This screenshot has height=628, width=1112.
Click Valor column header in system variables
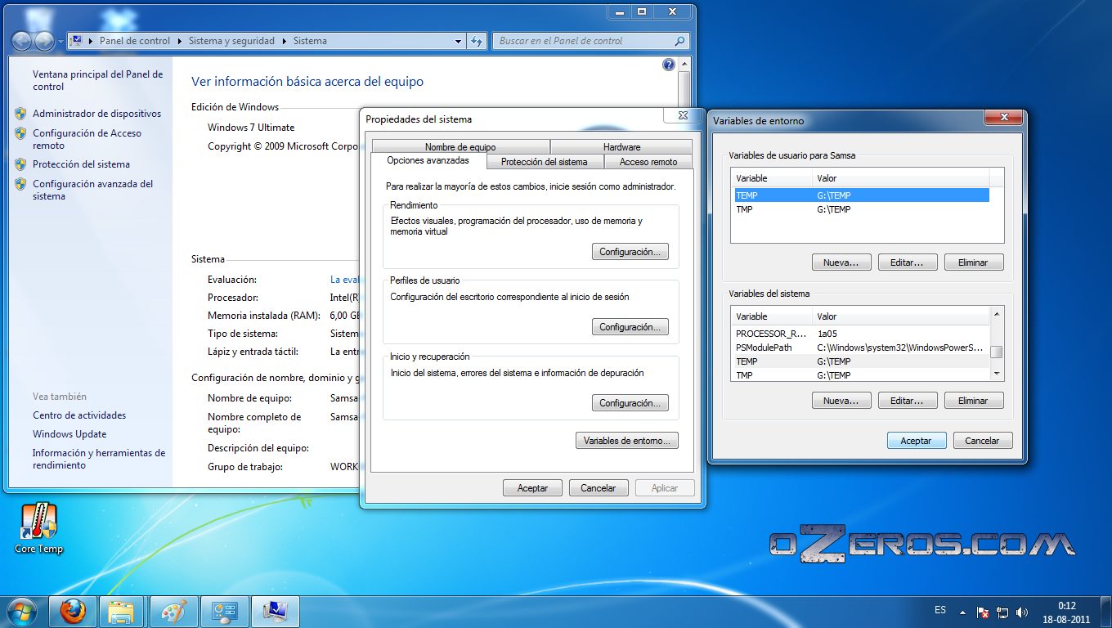900,316
